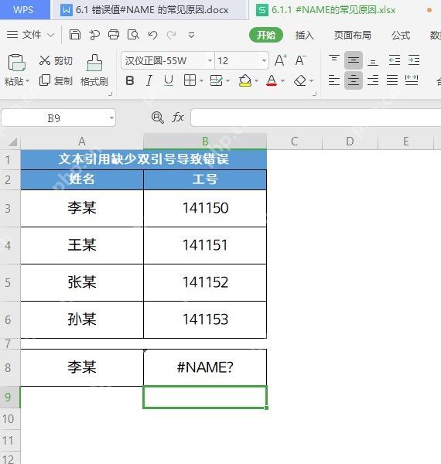Switch to the 开始 ribbon tab
Image resolution: width=441 pixels, height=464 pixels.
click(x=266, y=36)
